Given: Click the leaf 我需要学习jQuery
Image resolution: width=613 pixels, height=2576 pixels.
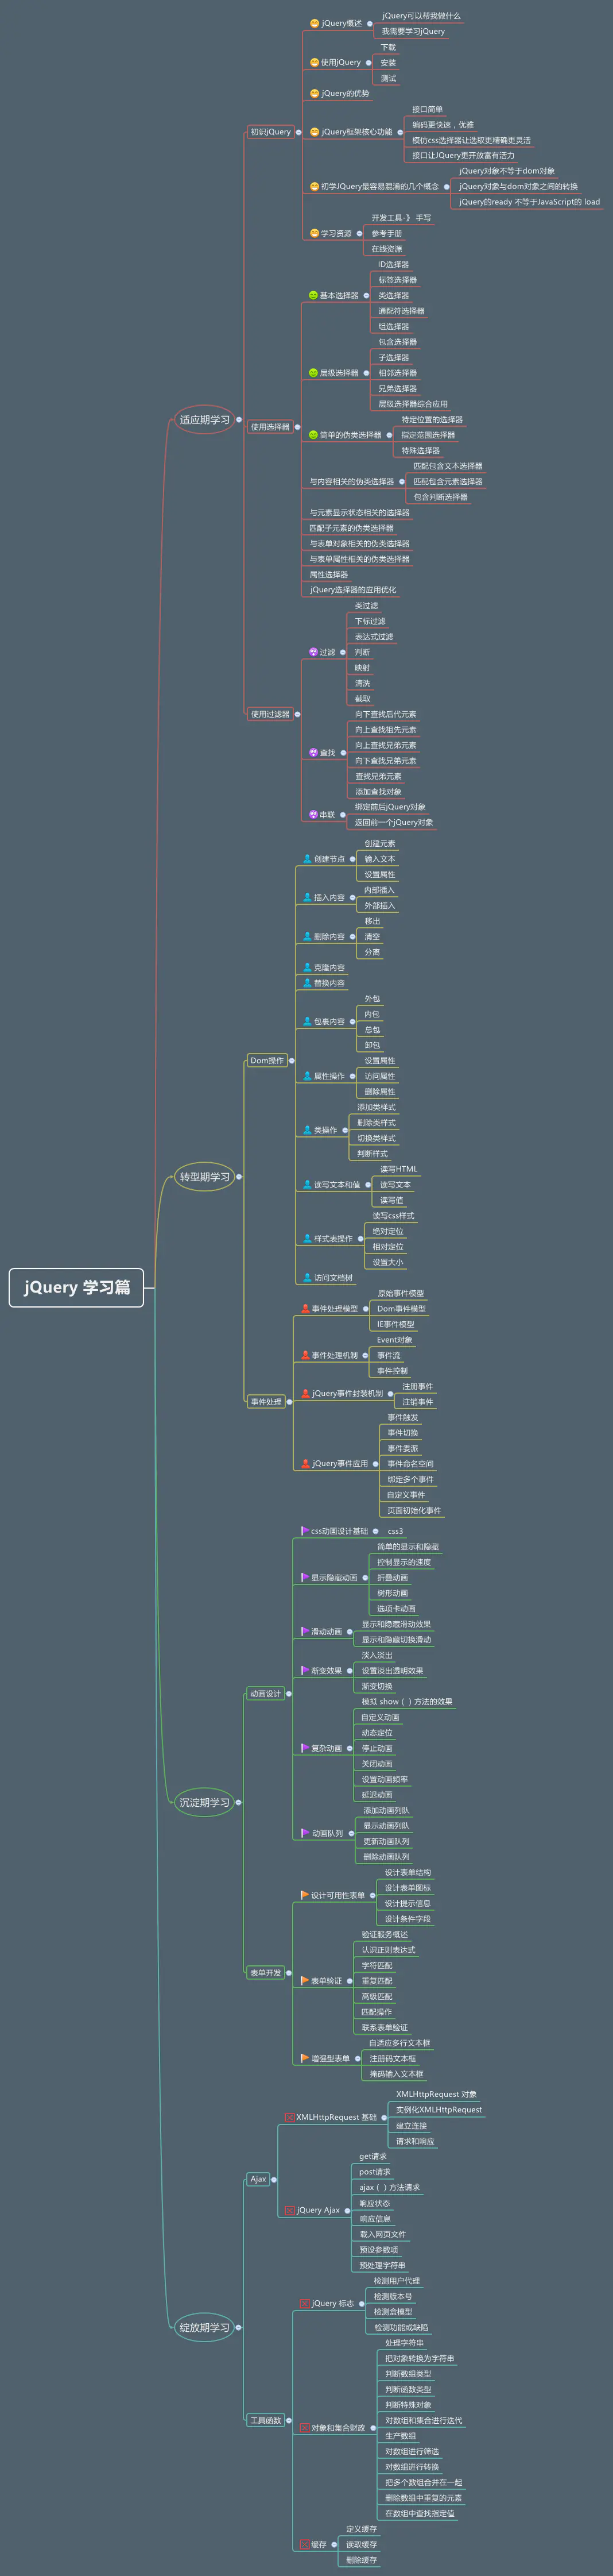Looking at the screenshot, I should pyautogui.click(x=413, y=31).
